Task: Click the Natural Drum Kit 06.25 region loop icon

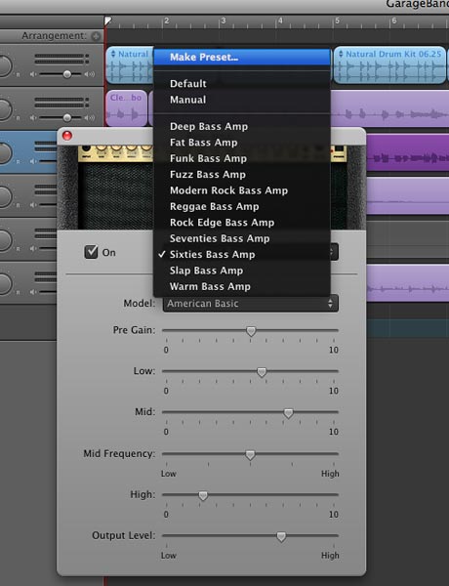Action: pos(341,54)
